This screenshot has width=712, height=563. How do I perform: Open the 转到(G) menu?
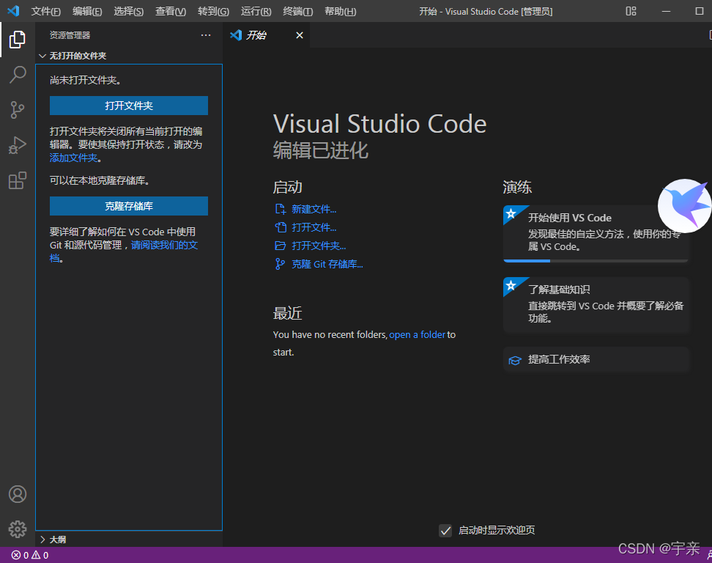pos(213,11)
